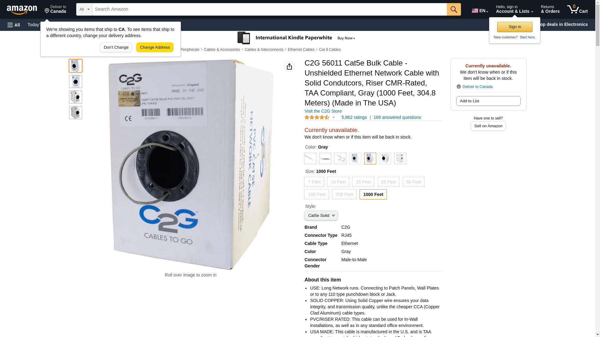View the second product thumbnail image
The image size is (600, 337).
[x=76, y=81]
